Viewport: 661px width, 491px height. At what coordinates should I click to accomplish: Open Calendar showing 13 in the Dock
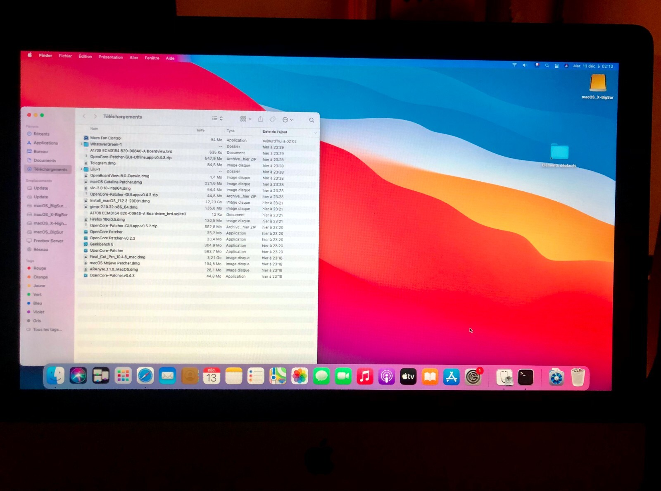point(212,377)
